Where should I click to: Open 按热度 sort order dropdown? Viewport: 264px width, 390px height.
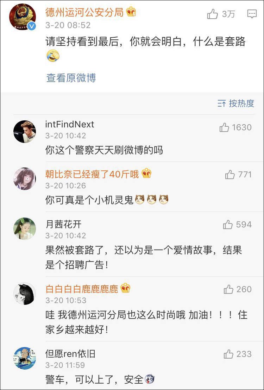[x=236, y=103]
